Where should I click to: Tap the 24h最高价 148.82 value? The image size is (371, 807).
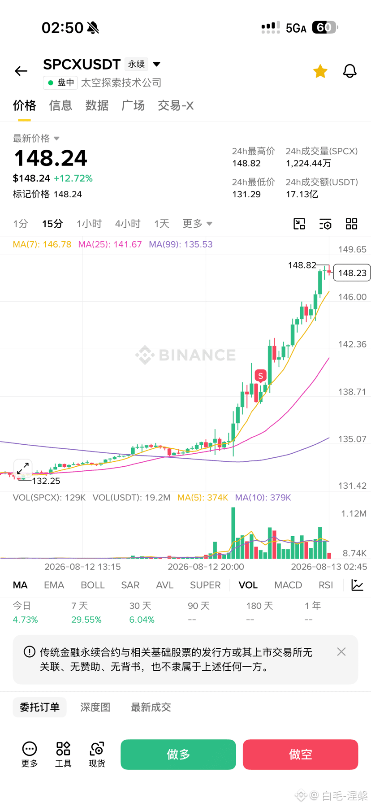click(246, 163)
